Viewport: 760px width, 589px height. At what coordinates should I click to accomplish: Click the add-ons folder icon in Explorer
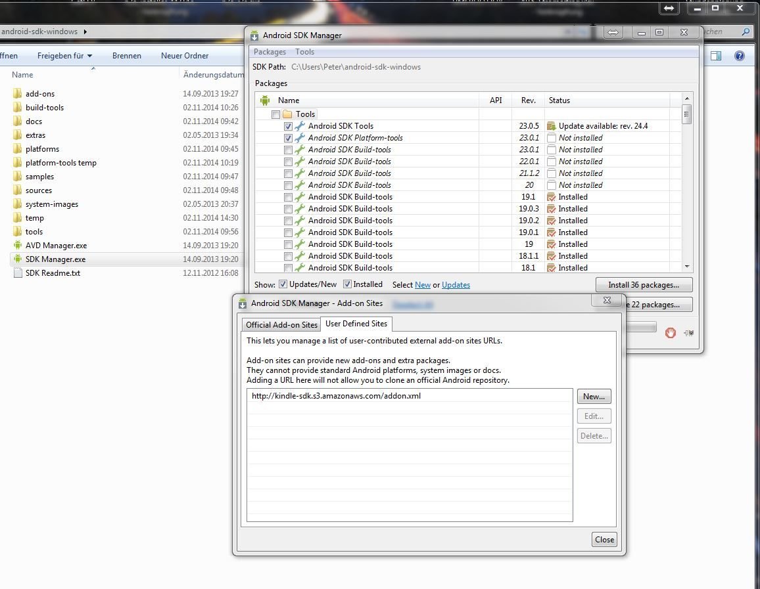coord(18,93)
